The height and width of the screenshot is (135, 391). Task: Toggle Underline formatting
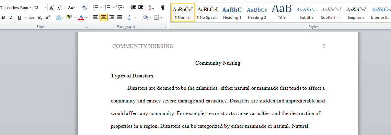[x=19, y=17]
